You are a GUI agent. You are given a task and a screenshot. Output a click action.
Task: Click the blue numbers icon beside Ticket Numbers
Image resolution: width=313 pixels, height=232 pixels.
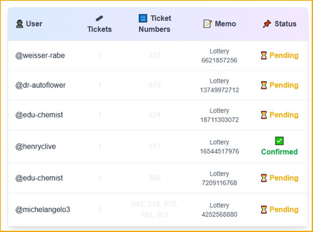(143, 19)
